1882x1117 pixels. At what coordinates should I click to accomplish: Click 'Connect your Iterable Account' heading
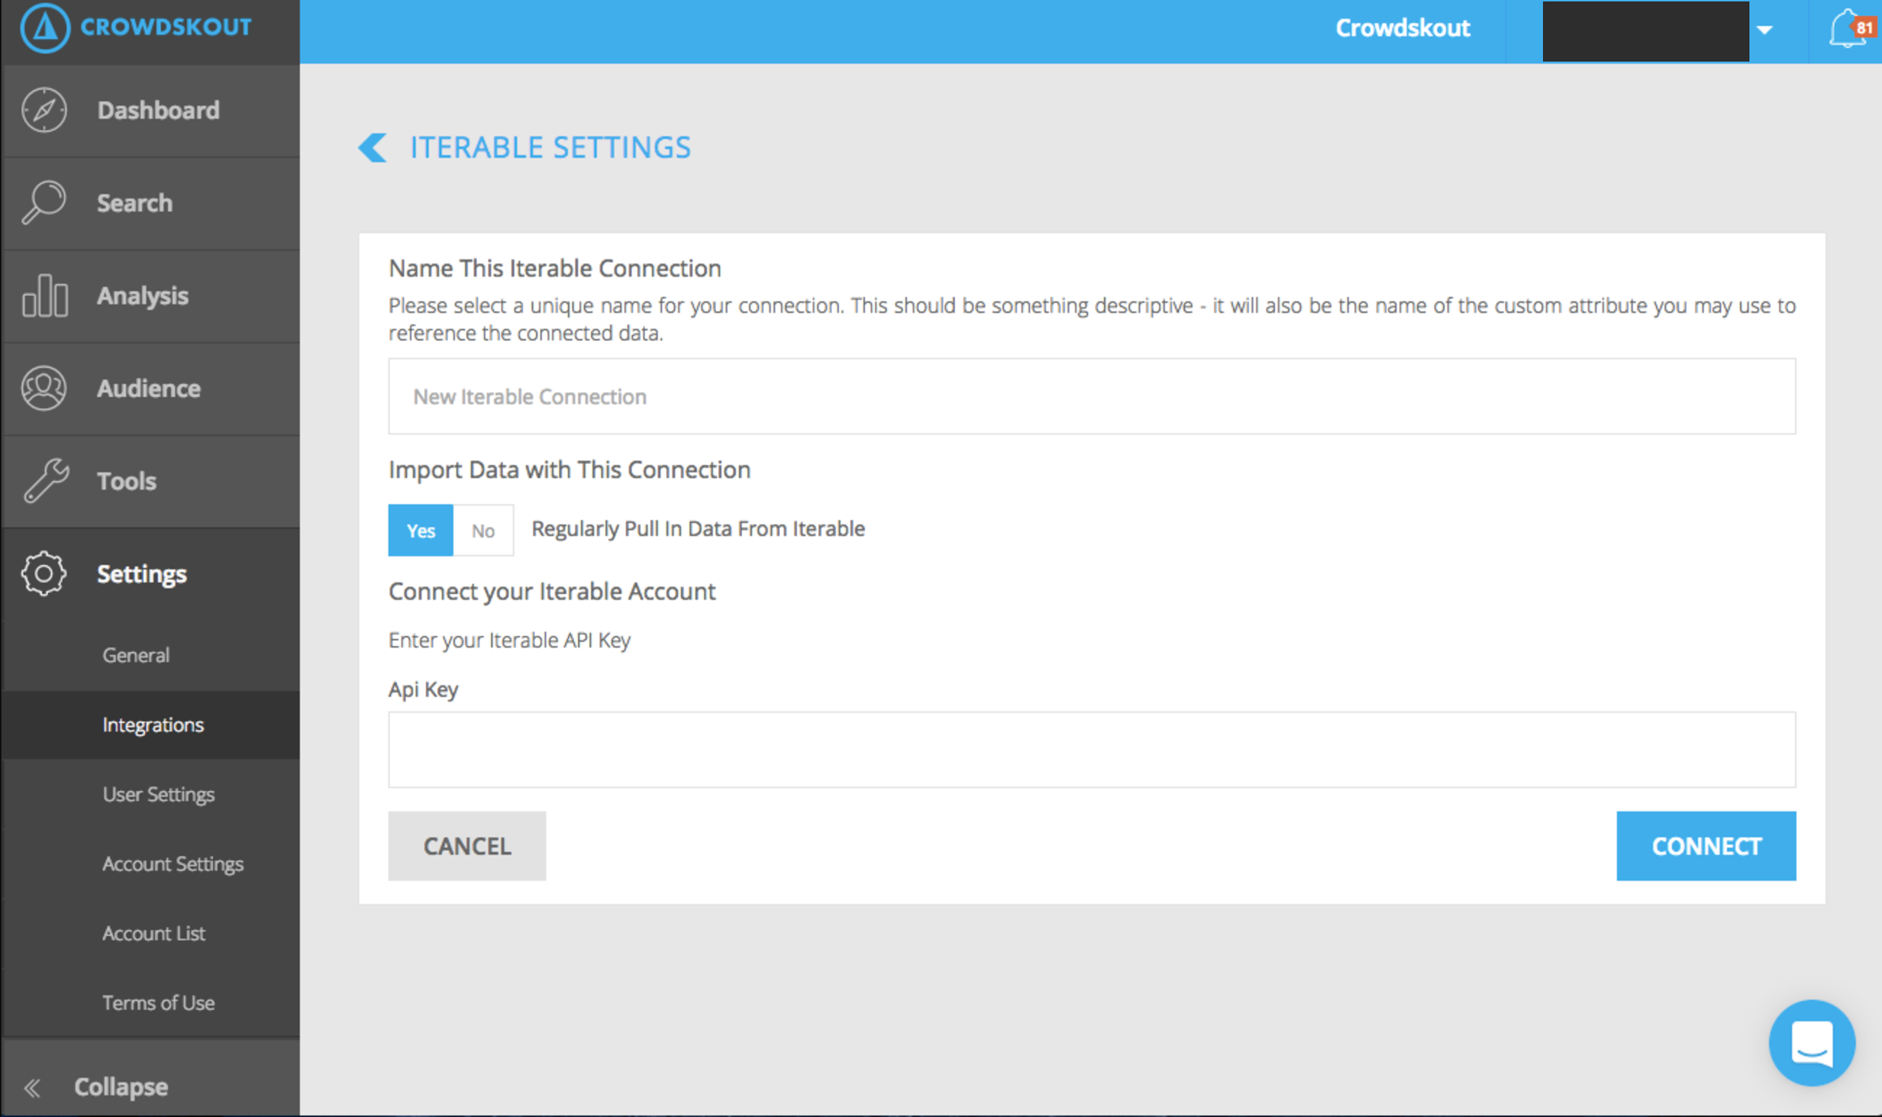(551, 593)
